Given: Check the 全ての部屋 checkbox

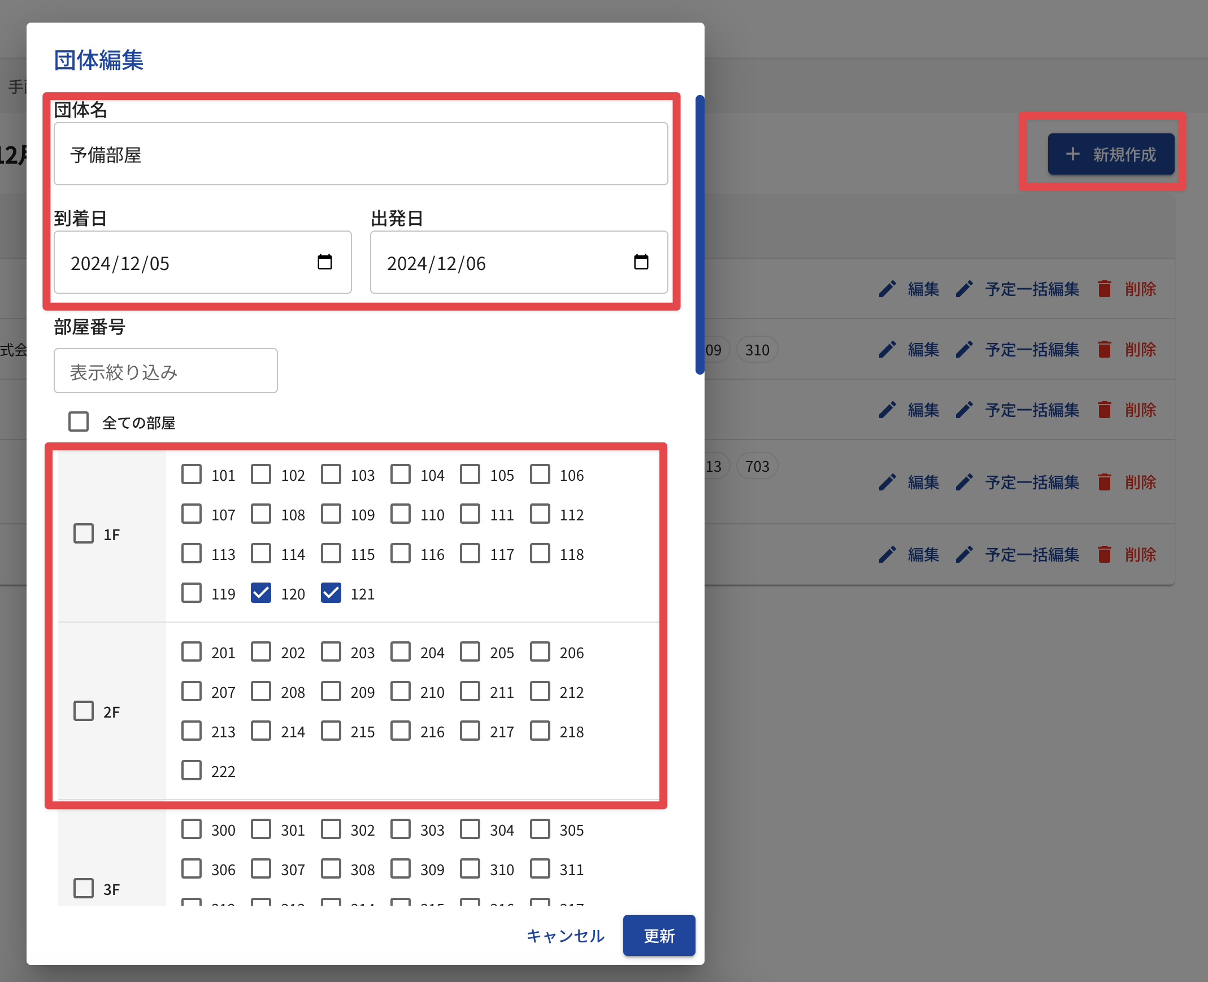Looking at the screenshot, I should click(x=79, y=422).
